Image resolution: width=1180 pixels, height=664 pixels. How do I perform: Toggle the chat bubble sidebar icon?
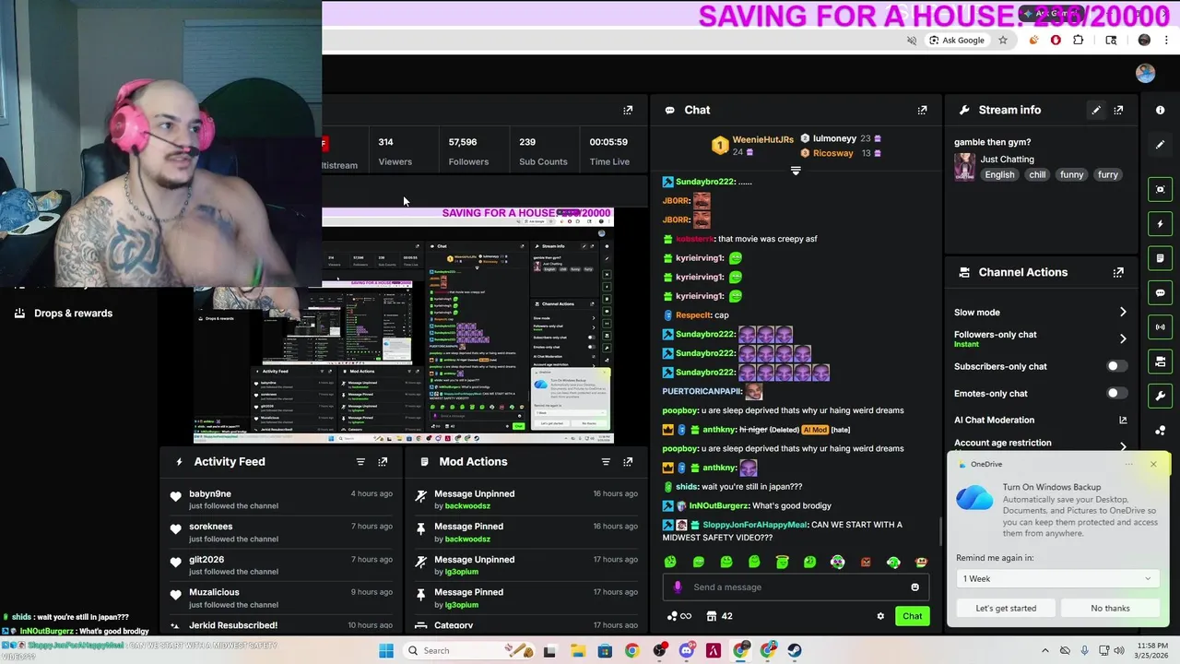[1160, 292]
